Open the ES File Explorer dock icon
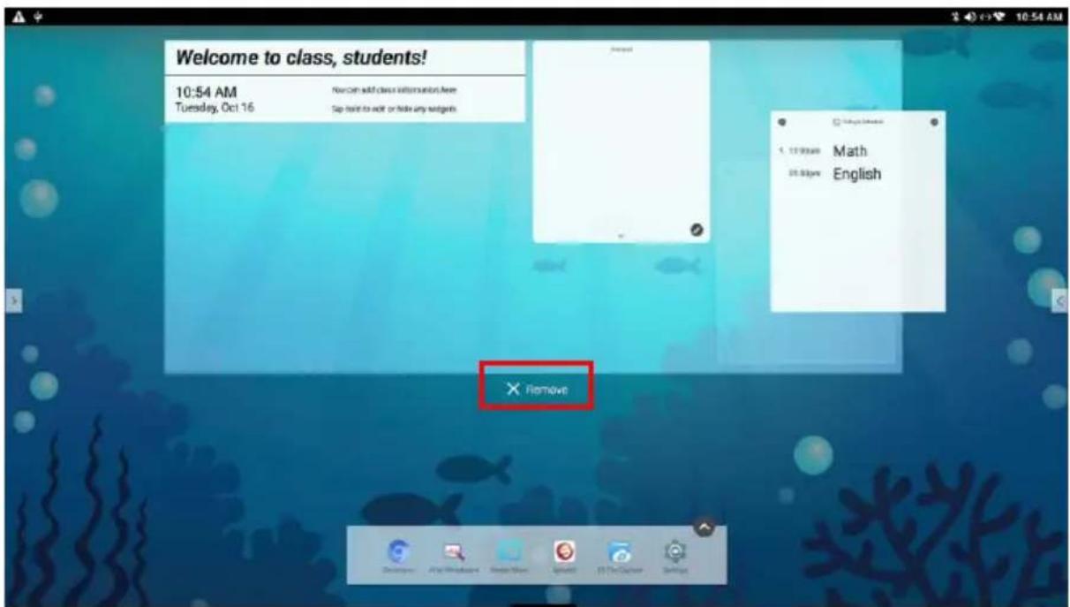Image resolution: width=1070 pixels, height=607 pixels. pos(619,552)
